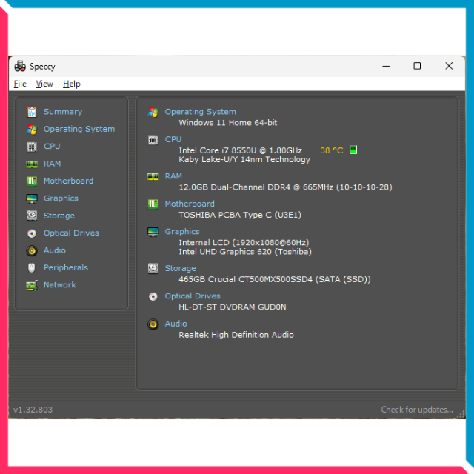
Task: Click the 12.0GB Dual-Channel DDR4 text
Action: (285, 187)
